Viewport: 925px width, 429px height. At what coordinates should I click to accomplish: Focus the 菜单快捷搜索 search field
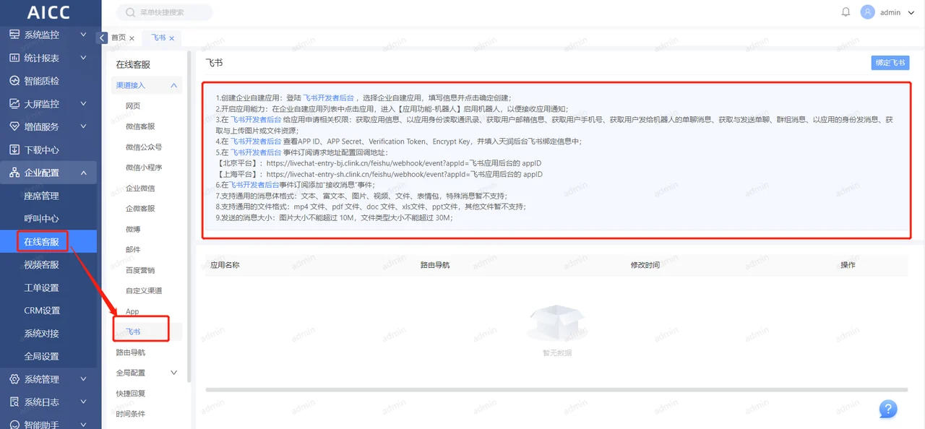pos(165,12)
